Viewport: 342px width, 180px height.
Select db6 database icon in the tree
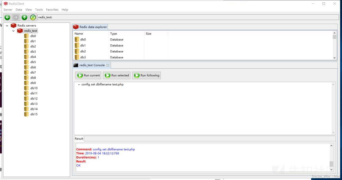point(26,67)
